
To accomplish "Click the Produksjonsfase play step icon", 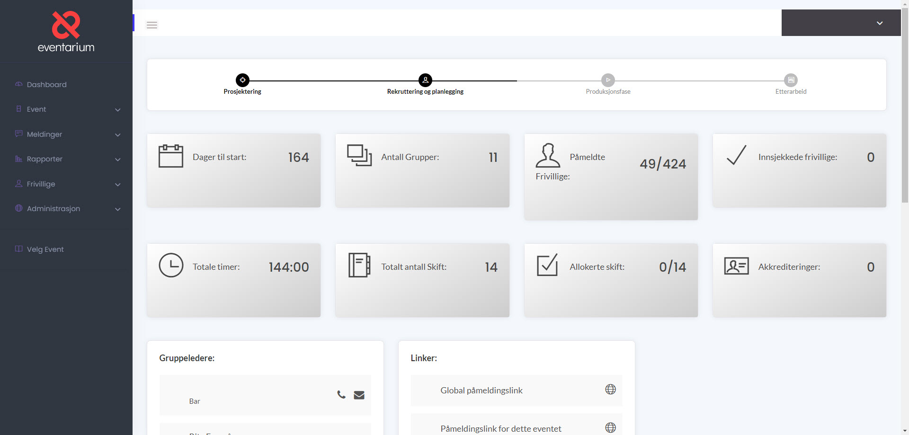I will [x=608, y=80].
